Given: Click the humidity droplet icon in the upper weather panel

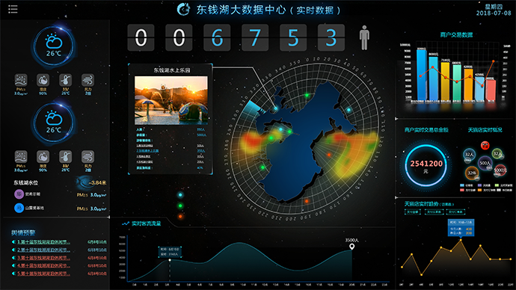Looking at the screenshot, I should point(43,80).
